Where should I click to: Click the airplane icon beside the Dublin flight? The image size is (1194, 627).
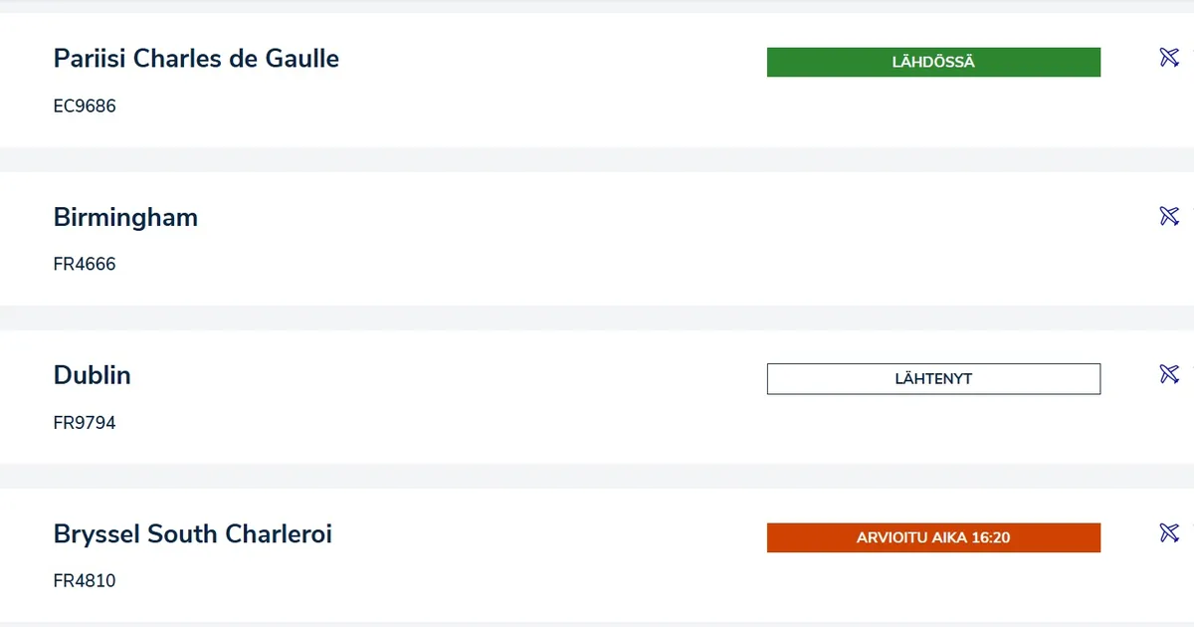point(1169,374)
